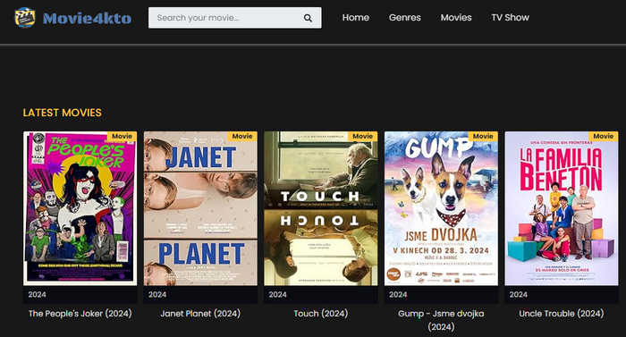The height and width of the screenshot is (337, 626).
Task: Click the search magnifier icon
Action: tap(308, 18)
